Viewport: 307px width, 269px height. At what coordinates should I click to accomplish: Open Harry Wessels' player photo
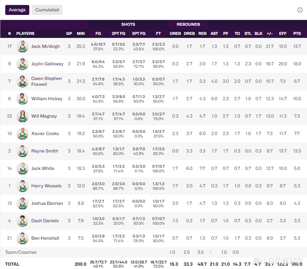pos(22,186)
